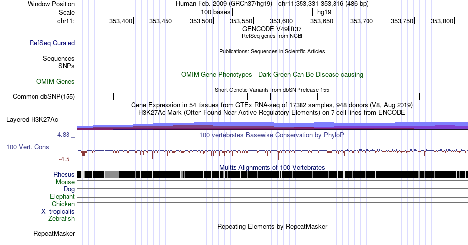Screen dimensions: 468x245
Task: Click the Layered H3K27Ac track label
Action: (32, 119)
